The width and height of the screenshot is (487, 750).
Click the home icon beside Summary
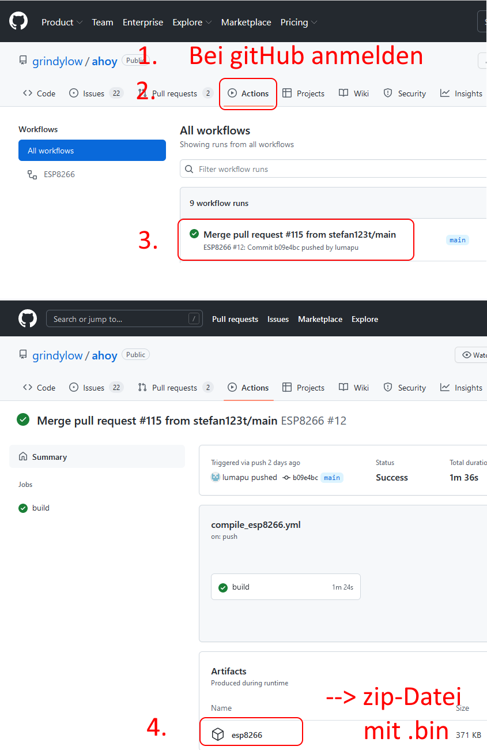click(x=23, y=456)
